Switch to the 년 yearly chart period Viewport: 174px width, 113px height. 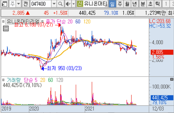coord(135,4)
